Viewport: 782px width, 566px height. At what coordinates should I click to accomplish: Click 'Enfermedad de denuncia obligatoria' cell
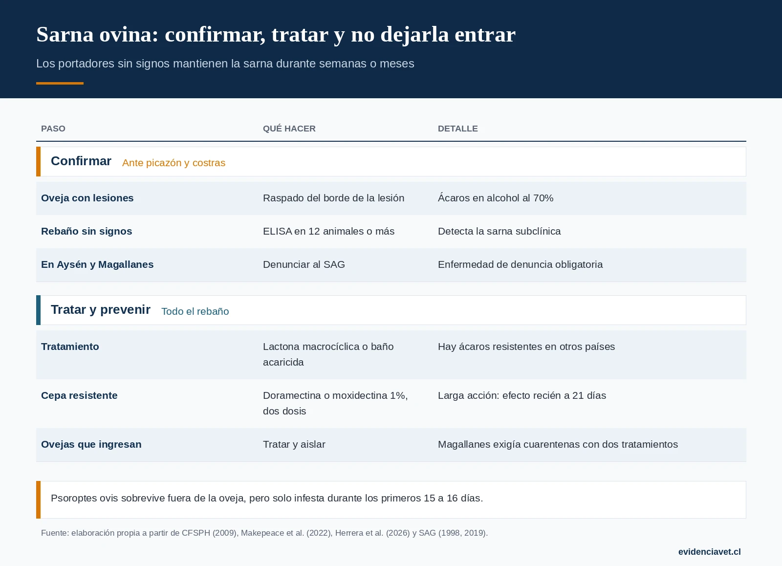(521, 264)
